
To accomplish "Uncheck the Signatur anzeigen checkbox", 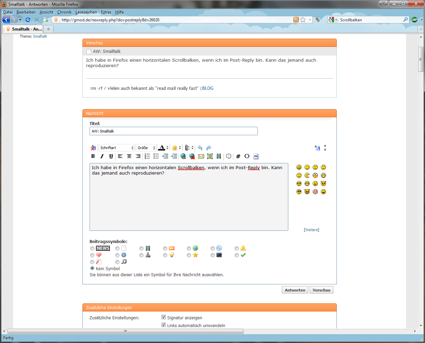I will [164, 318].
